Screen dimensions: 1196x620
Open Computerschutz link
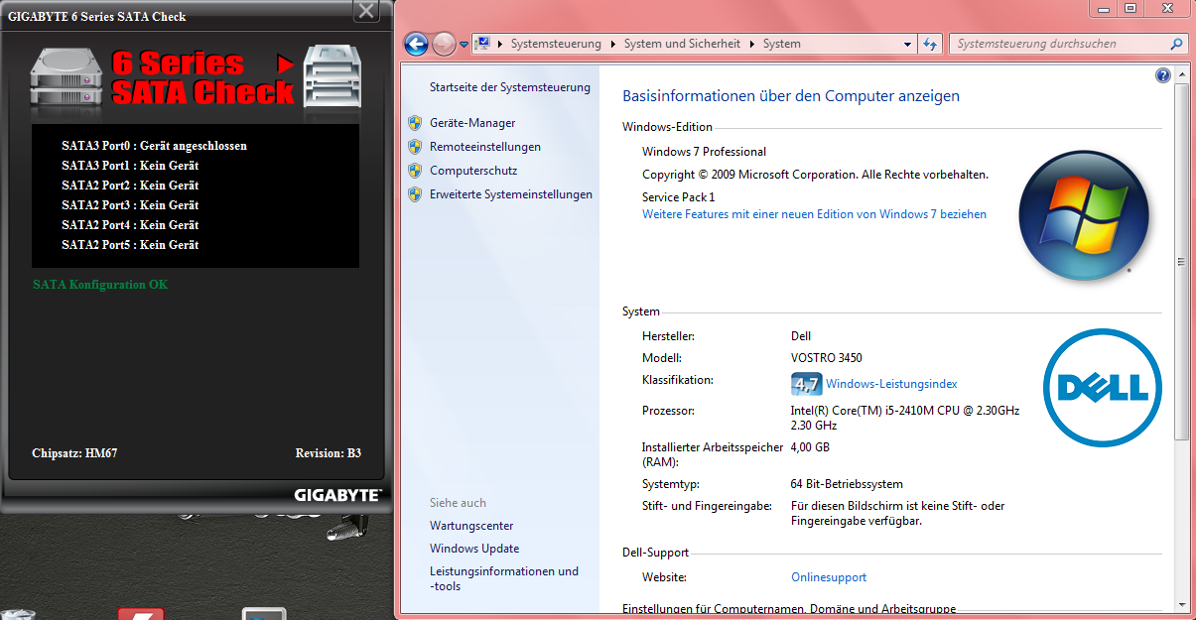pyautogui.click(x=473, y=171)
